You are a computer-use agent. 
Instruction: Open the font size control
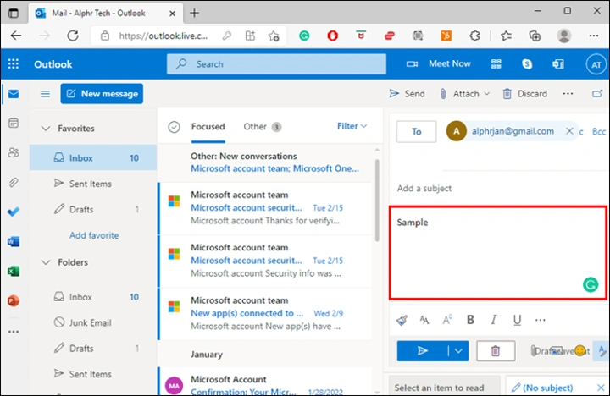tap(424, 320)
